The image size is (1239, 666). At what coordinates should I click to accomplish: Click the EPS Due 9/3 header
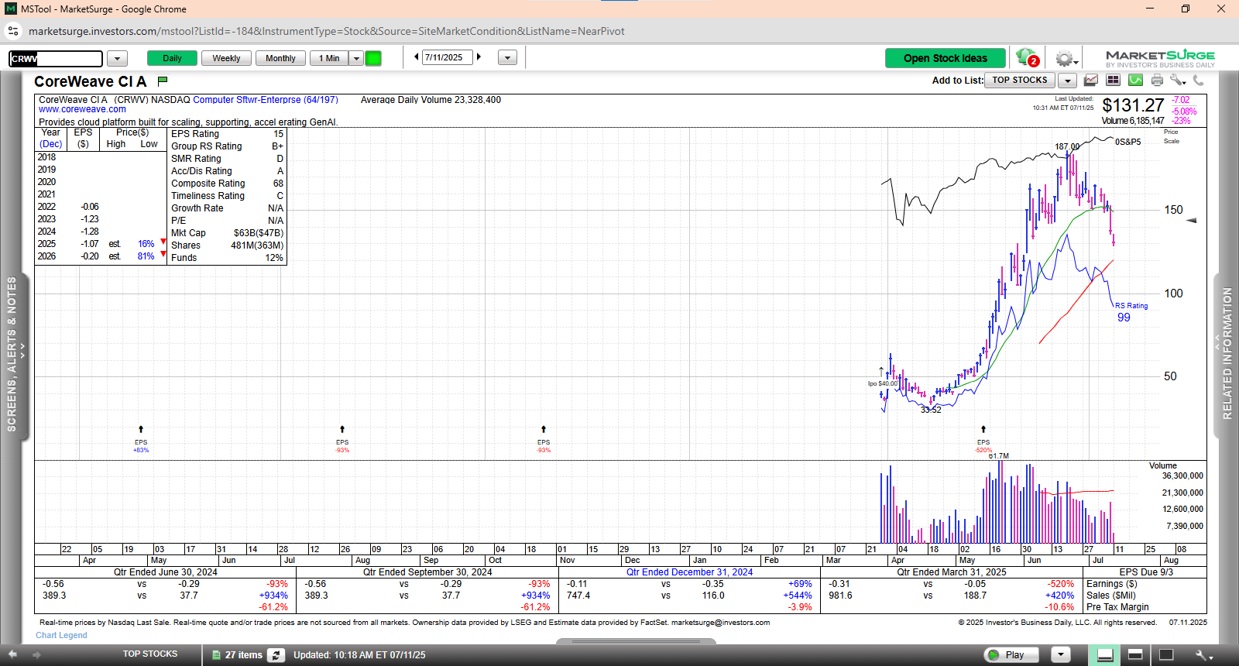[1146, 572]
